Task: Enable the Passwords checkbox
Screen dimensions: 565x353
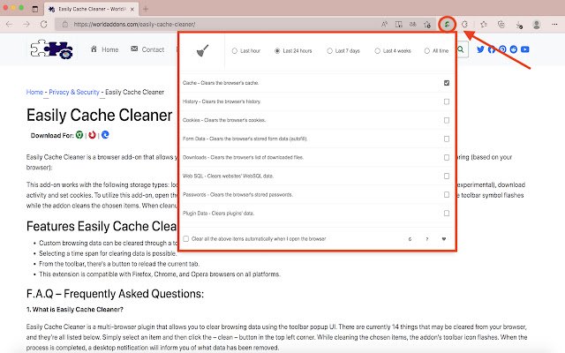Action: [x=447, y=194]
